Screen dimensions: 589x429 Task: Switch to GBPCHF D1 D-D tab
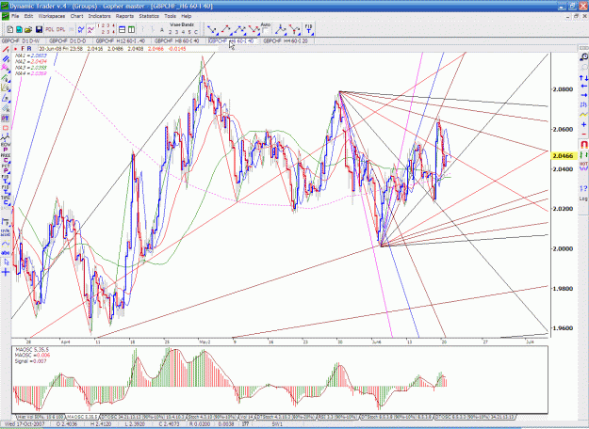coord(68,40)
